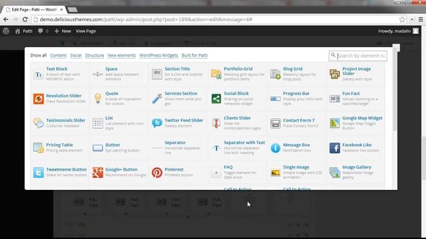
Task: Reload the page with refresh button
Action: click(25, 19)
